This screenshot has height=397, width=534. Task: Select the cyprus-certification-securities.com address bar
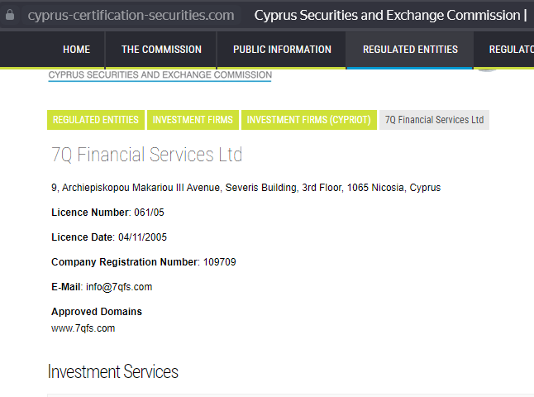pos(131,16)
